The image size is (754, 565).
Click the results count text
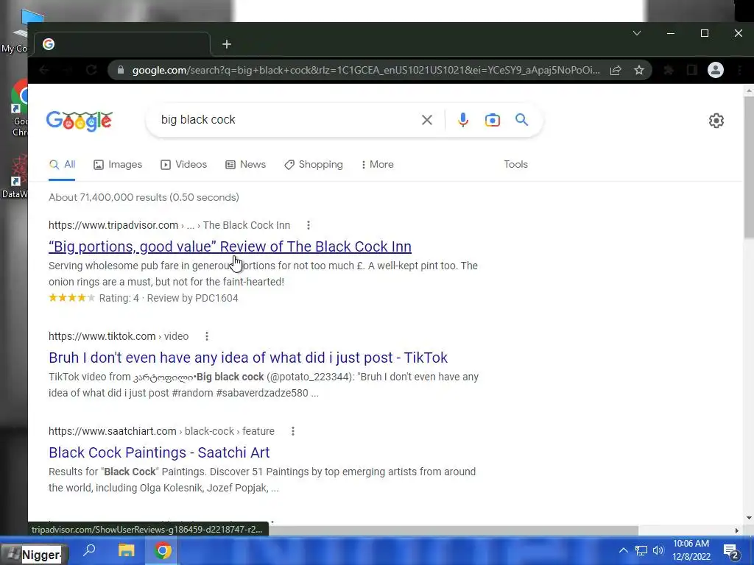144,197
